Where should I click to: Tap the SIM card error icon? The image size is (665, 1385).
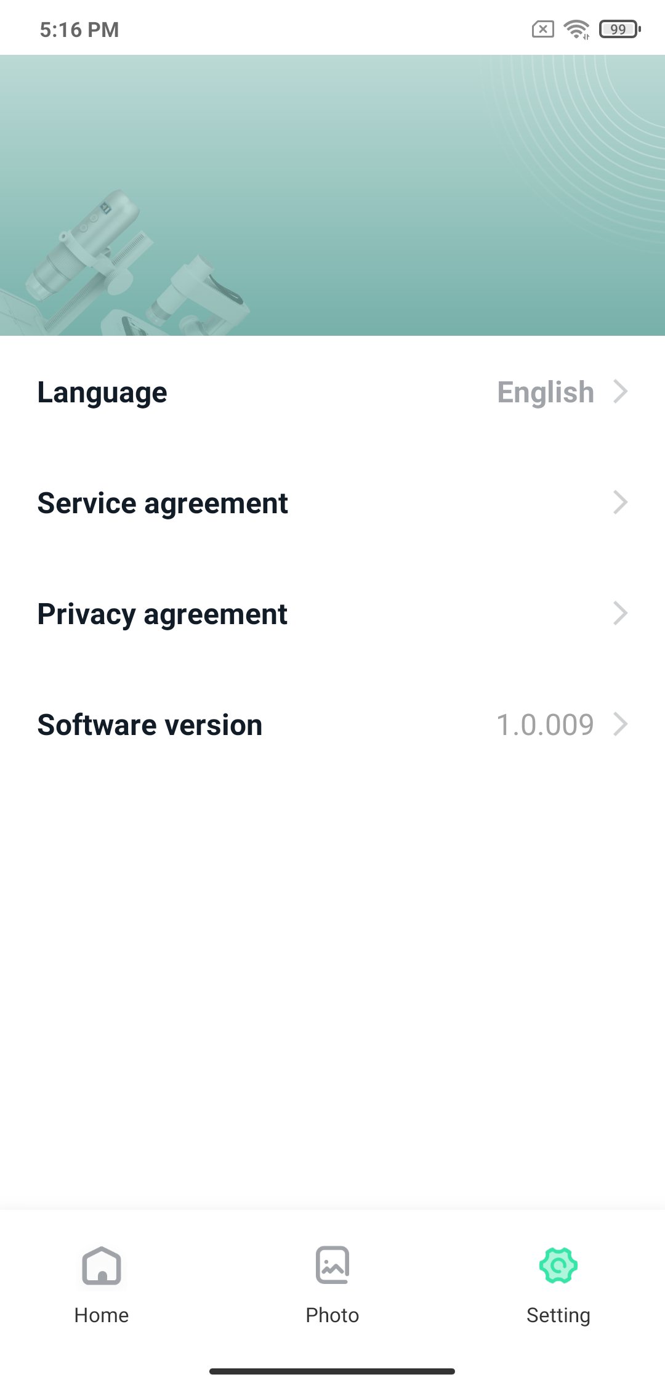coord(542,29)
